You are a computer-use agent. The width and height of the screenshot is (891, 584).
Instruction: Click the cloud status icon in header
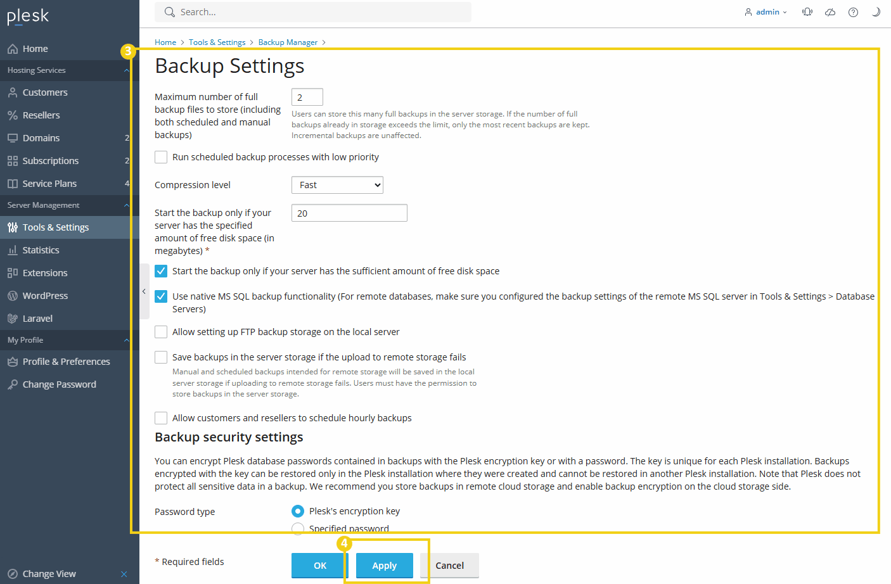point(830,12)
